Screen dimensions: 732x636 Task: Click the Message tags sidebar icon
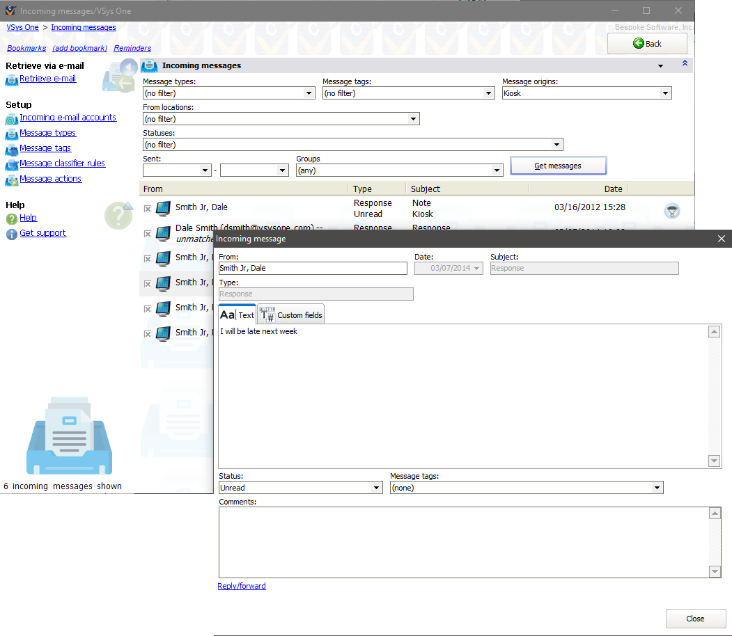12,150
